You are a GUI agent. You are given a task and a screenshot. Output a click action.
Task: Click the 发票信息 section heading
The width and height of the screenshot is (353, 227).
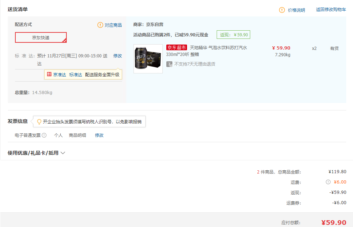(x=17, y=122)
